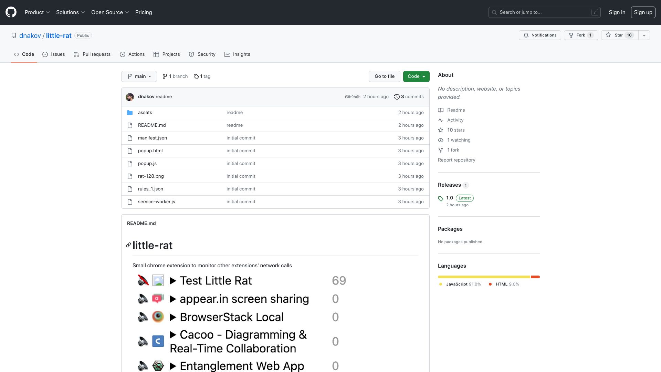Click the commit history clock icon
The width and height of the screenshot is (661, 372).
397,97
